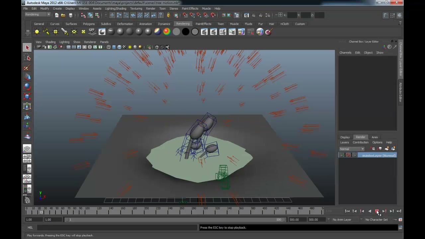Open the Script Editor icon at bottom right
This screenshot has width=425, height=239.
click(400, 227)
